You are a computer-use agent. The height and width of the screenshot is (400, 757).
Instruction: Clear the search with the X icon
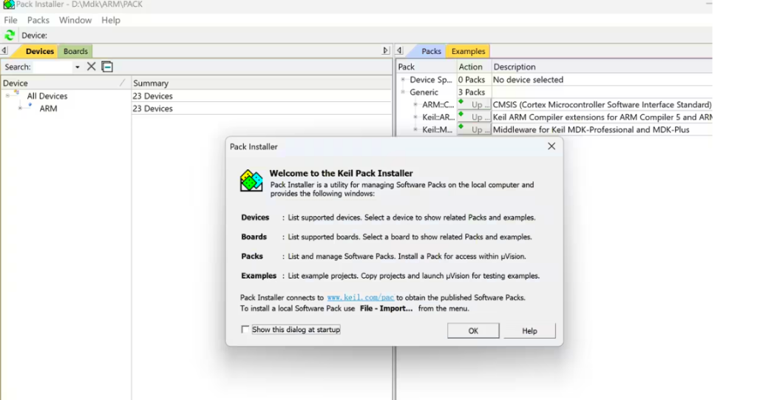[x=92, y=67]
